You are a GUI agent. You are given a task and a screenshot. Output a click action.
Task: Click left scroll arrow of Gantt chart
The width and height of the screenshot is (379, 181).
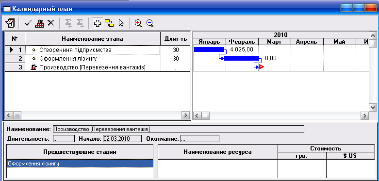[198, 115]
